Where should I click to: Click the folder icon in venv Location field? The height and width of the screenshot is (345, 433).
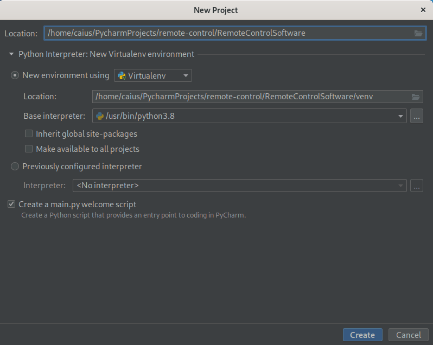(416, 97)
